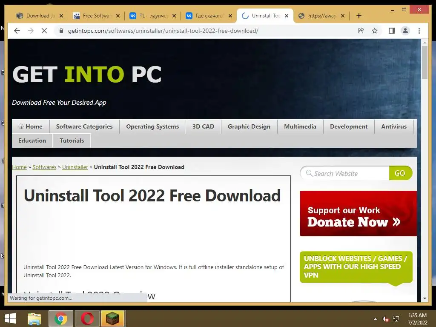The height and width of the screenshot is (327, 436).
Task: Click the network tray icon
Action: pyautogui.click(x=396, y=319)
